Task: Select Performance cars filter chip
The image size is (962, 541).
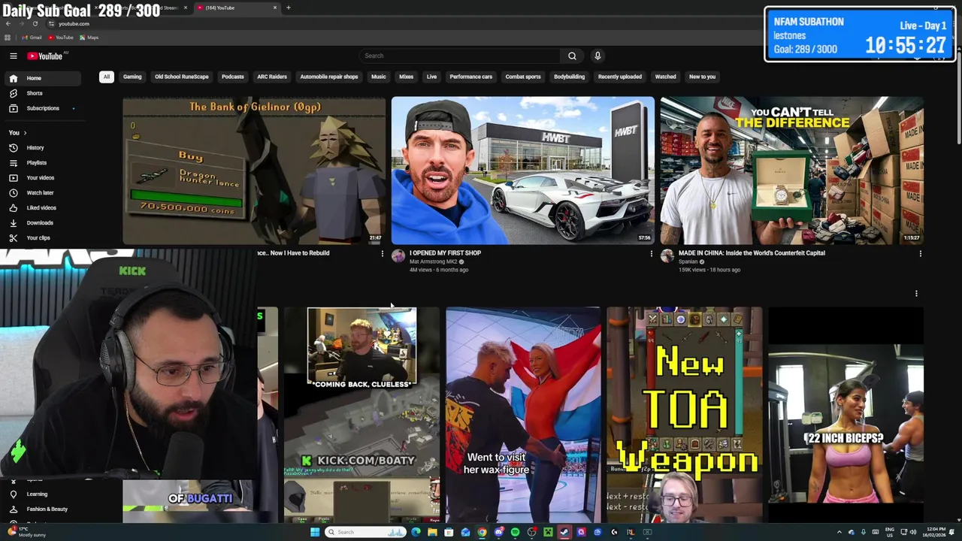Action: [x=471, y=77]
